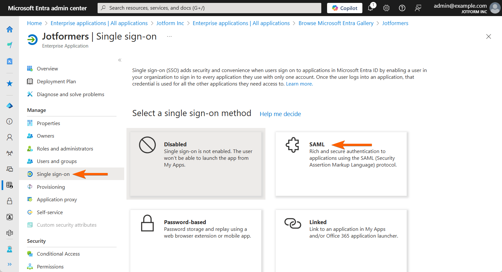
Task: Open portal settings gear icon
Action: 386,8
